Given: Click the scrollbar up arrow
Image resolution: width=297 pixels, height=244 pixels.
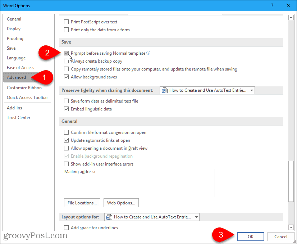Looking at the screenshot, I should click(x=291, y=17).
